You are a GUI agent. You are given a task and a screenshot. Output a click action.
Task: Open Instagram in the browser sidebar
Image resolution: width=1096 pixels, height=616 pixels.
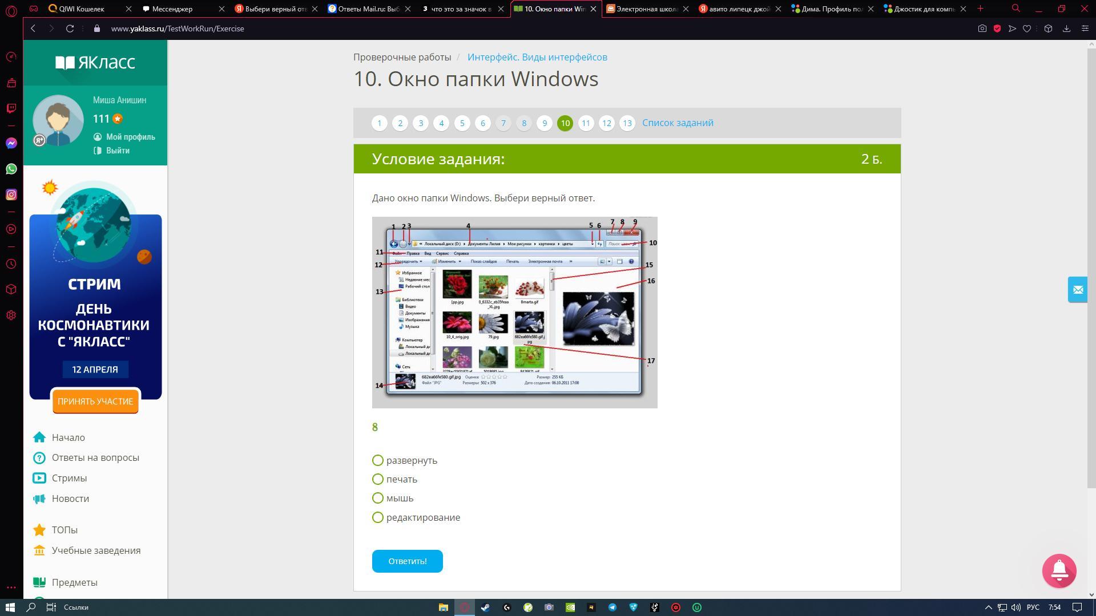pyautogui.click(x=11, y=194)
